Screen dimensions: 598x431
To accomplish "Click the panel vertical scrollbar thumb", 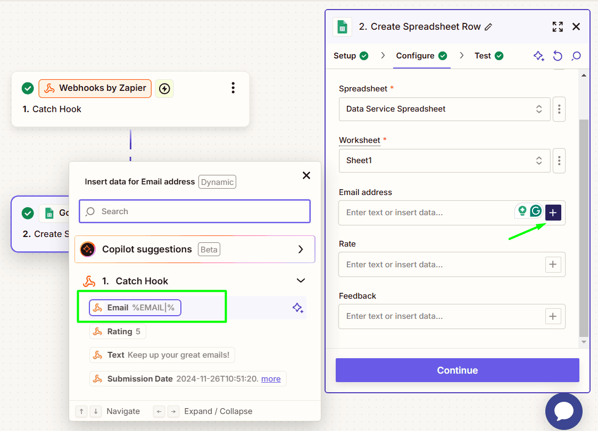I will click(x=584, y=228).
